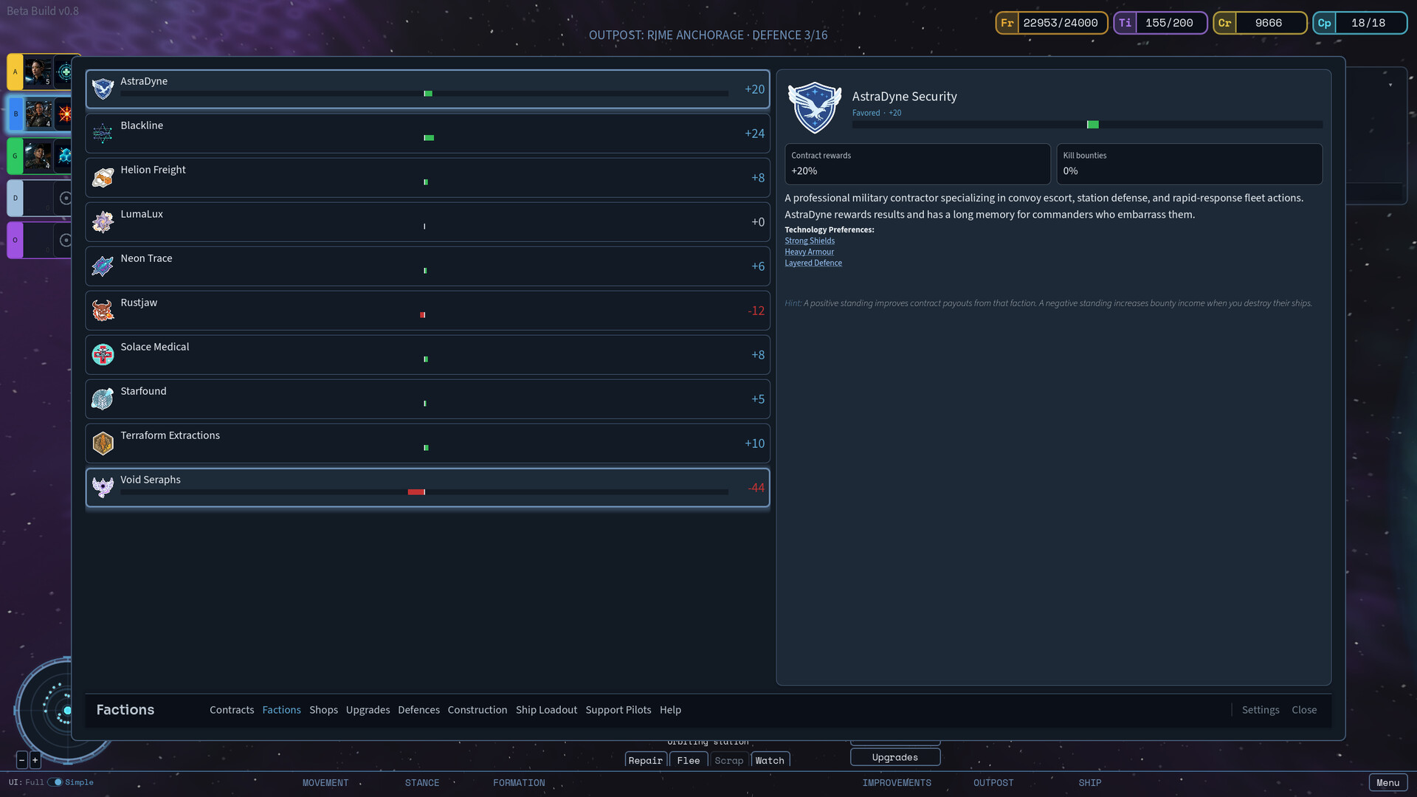Select the Helion Freight emblem
Image resolution: width=1417 pixels, height=797 pixels.
click(103, 177)
